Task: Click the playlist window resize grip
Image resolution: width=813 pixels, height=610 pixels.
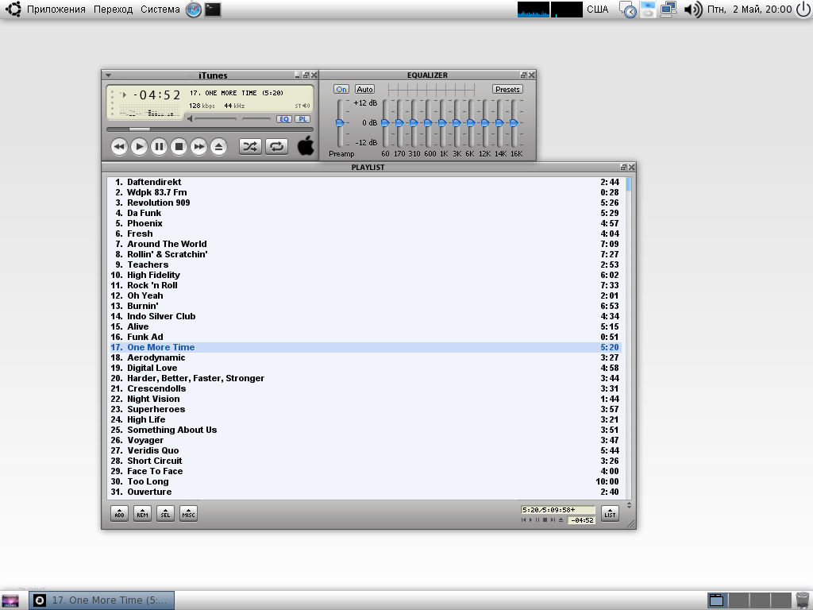Action: [x=631, y=524]
